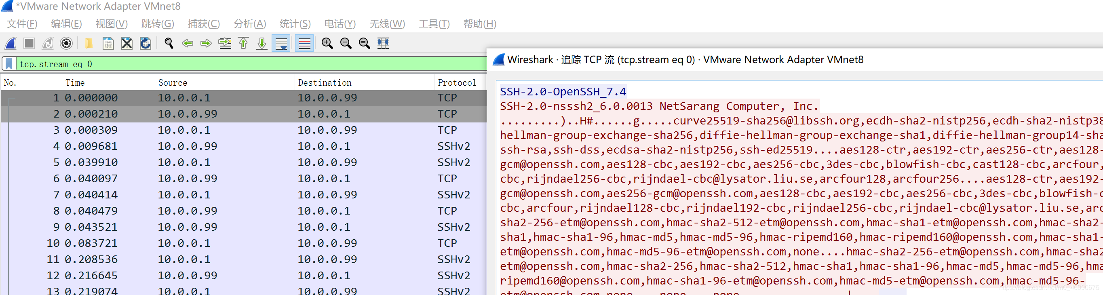Open the display filter bookmark menu

(9, 64)
